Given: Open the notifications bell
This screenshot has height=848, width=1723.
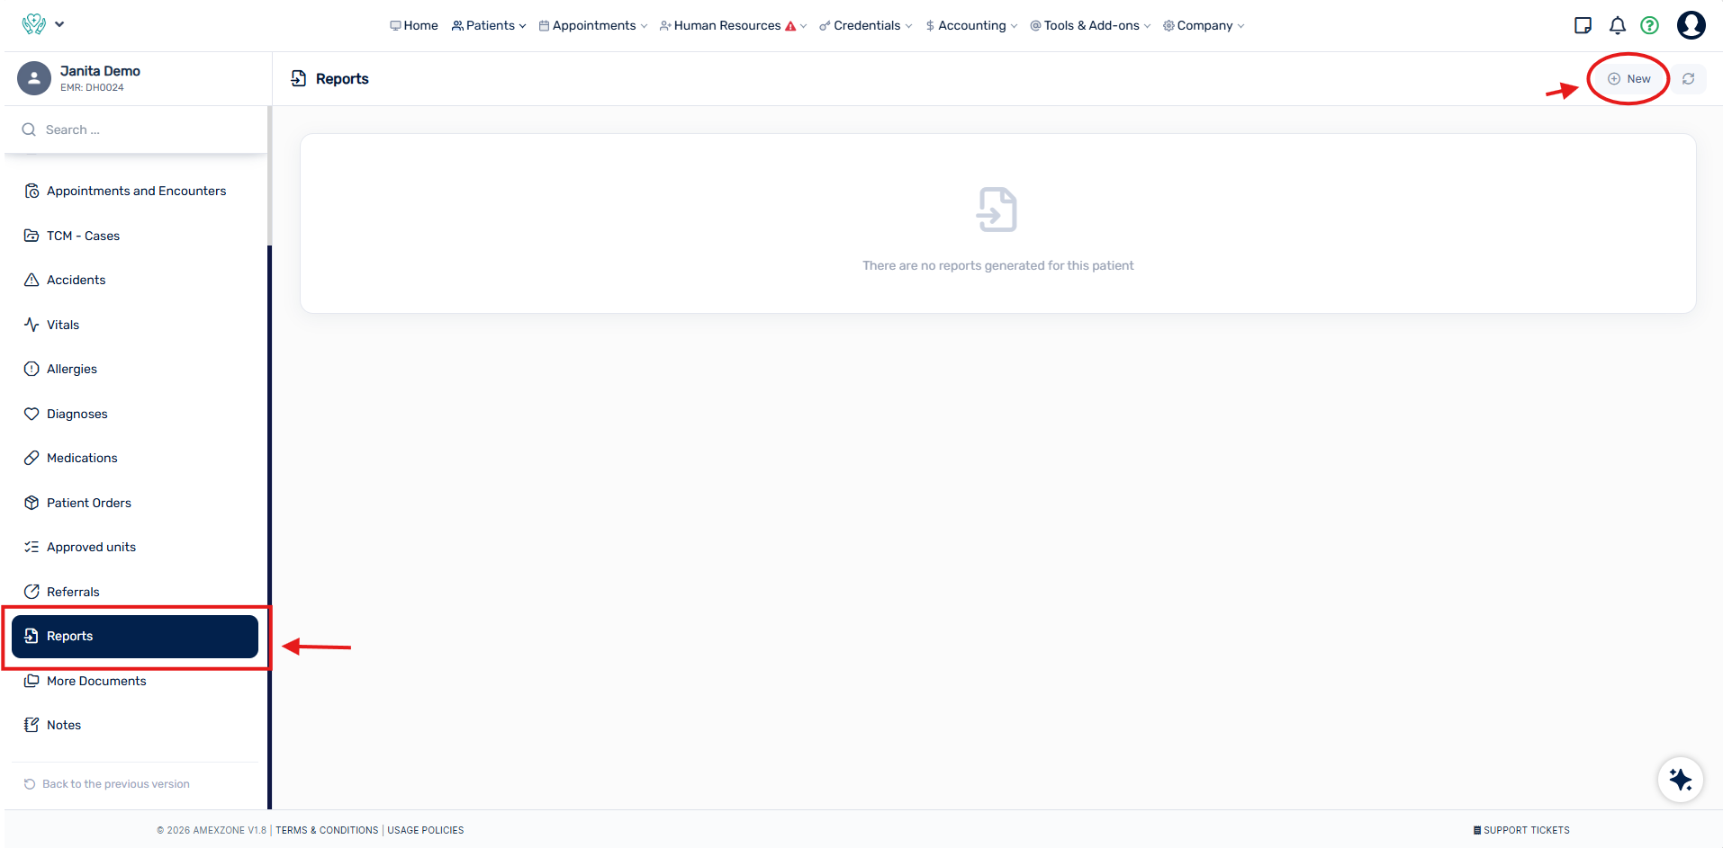Looking at the screenshot, I should point(1618,25).
